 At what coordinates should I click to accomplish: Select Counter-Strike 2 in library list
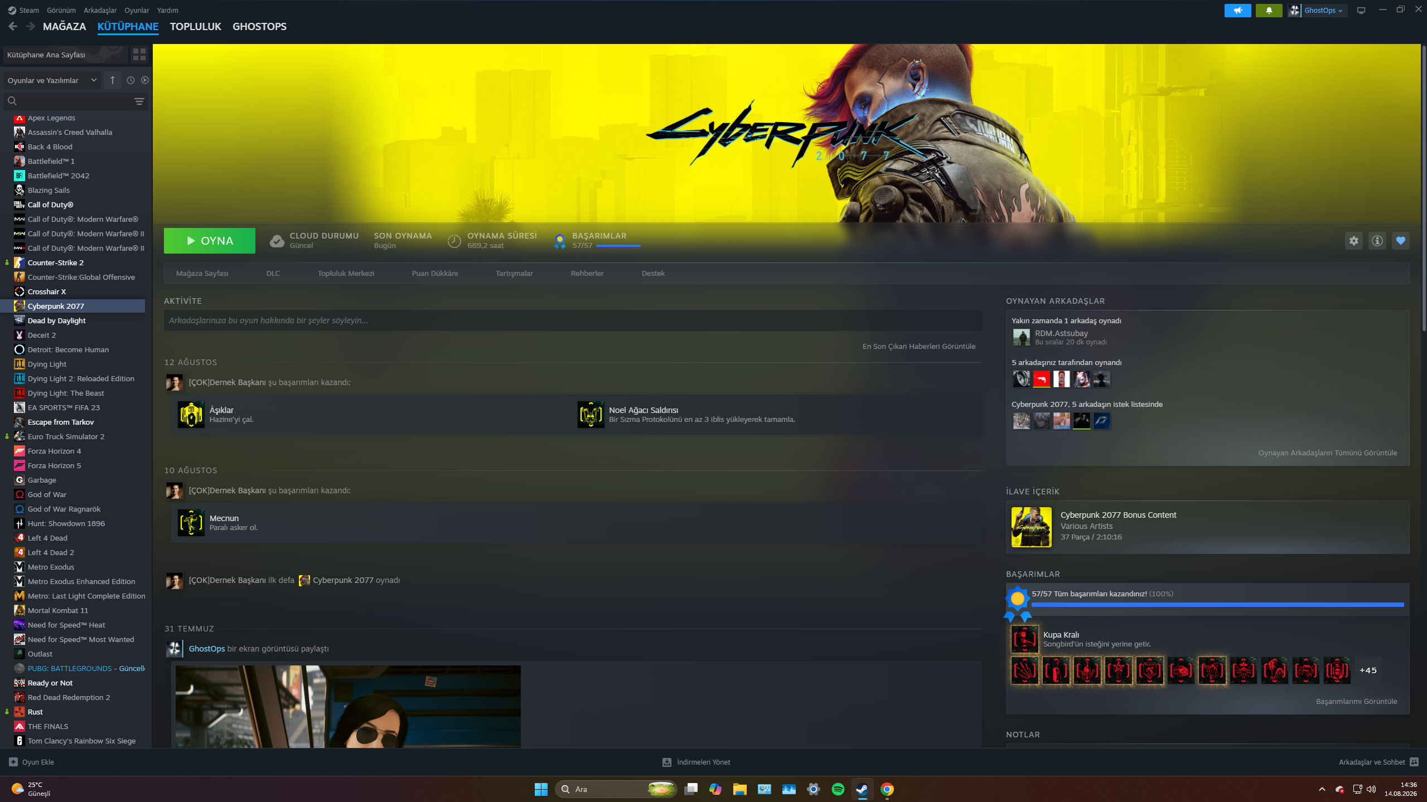click(x=74, y=263)
